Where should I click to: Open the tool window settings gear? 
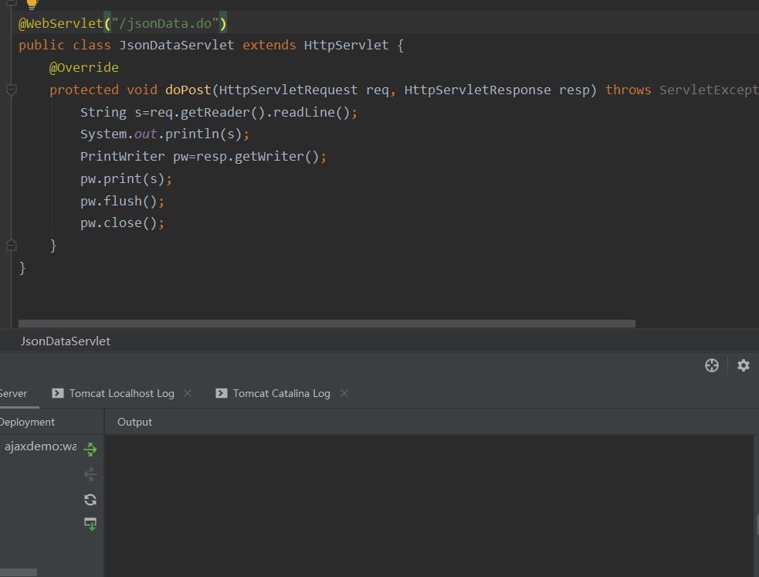pyautogui.click(x=743, y=365)
